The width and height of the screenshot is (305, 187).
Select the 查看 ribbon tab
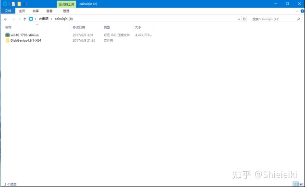(49, 11)
